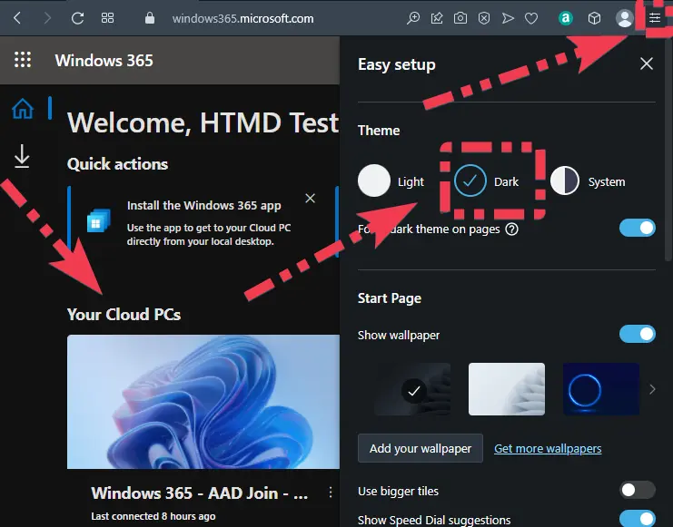Click the 'Your Cloud PCs' heading
Screen dimensions: 673x527
click(124, 315)
